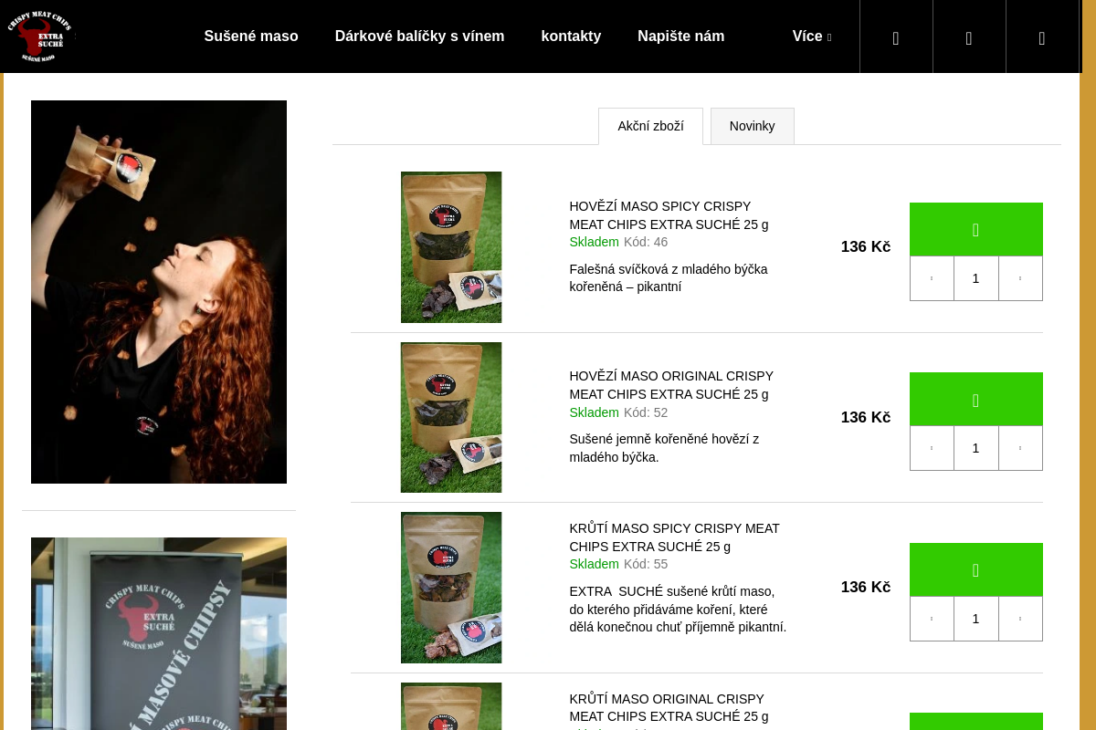Image resolution: width=1096 pixels, height=730 pixels.
Task: Click the Crispy Meat Chips roll-up banner image
Action: coord(159,633)
